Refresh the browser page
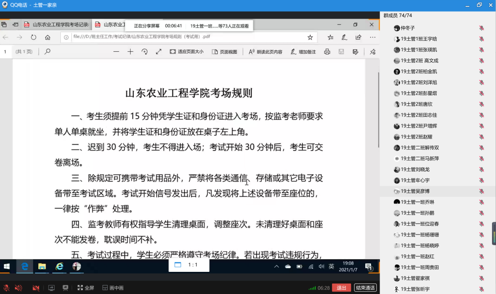The height and width of the screenshot is (294, 496). pos(33,37)
